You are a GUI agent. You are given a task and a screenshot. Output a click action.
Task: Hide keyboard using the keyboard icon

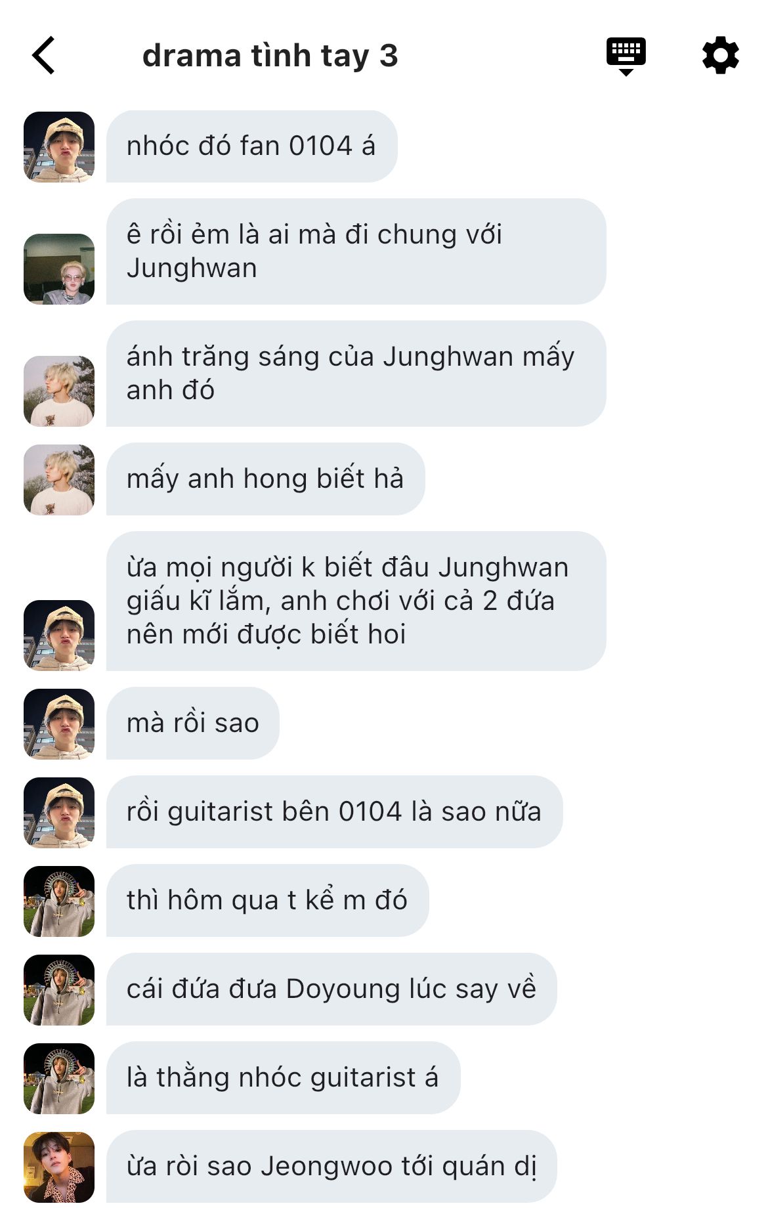pyautogui.click(x=626, y=56)
